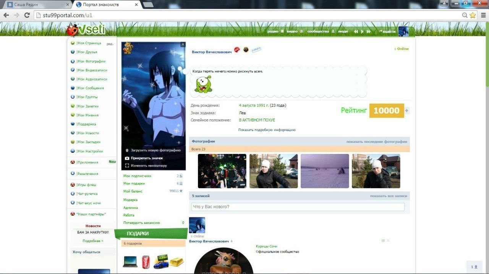The image size is (489, 274).
Task: Click the icon beside Мои Заметки
Action: tap(73, 106)
